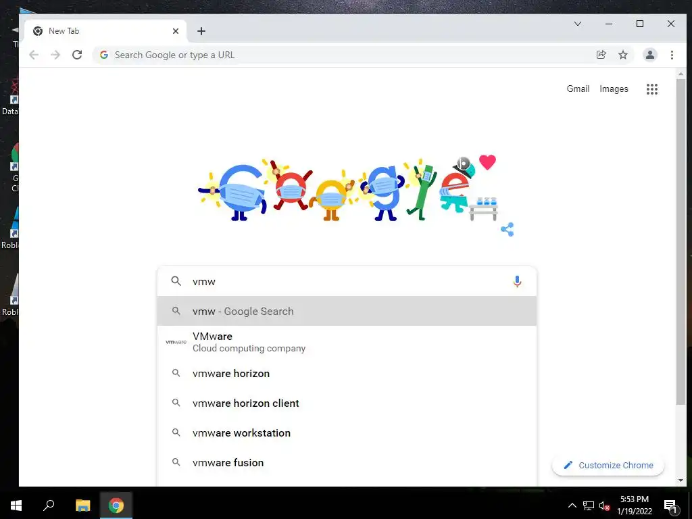Image resolution: width=692 pixels, height=519 pixels.
Task: Choose the VMware Cloud computing company suggestion
Action: click(x=347, y=342)
